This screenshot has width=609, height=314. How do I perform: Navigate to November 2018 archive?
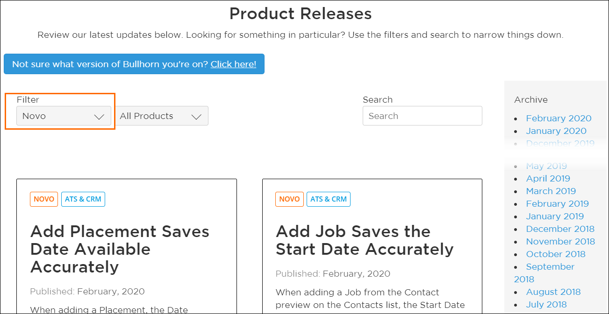560,242
